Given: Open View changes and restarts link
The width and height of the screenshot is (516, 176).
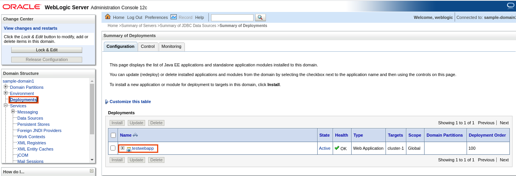Looking at the screenshot, I should point(30,28).
